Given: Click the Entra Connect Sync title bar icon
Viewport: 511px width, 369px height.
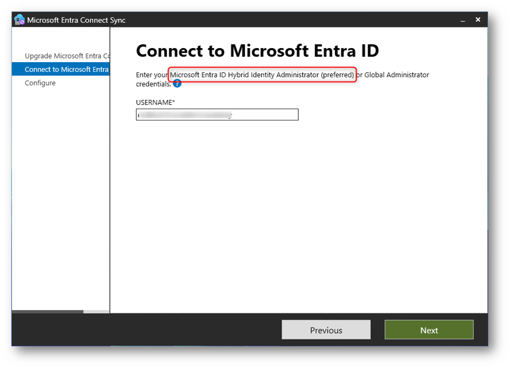Looking at the screenshot, I should (x=19, y=20).
